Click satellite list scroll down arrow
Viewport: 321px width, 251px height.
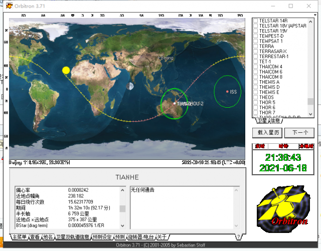(310, 114)
